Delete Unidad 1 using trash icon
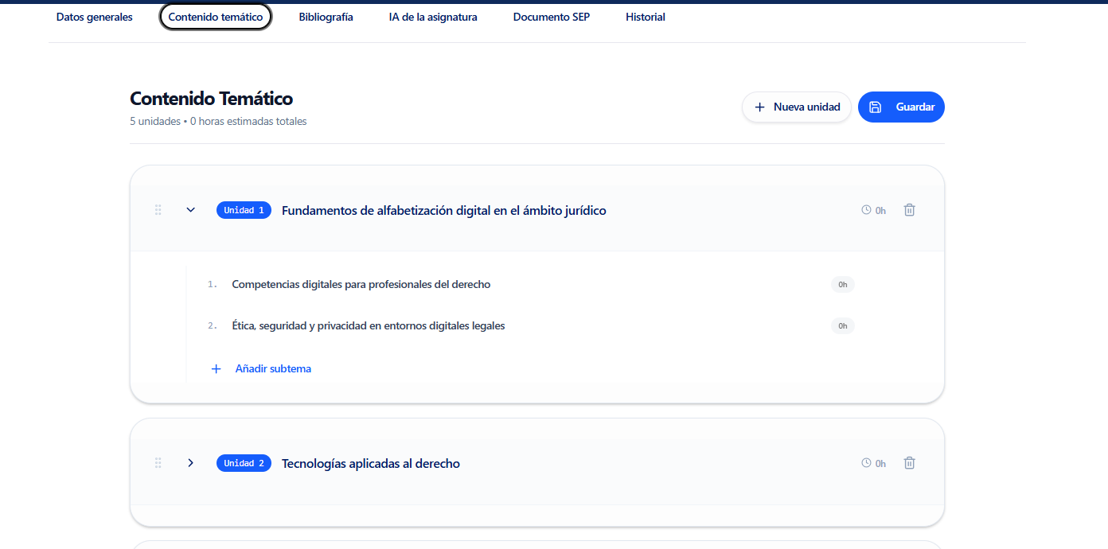This screenshot has width=1108, height=549. tap(909, 210)
